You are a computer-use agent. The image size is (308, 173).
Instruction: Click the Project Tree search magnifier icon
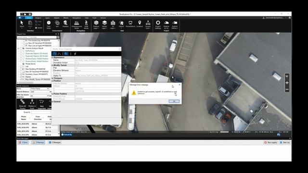[x=58, y=37]
